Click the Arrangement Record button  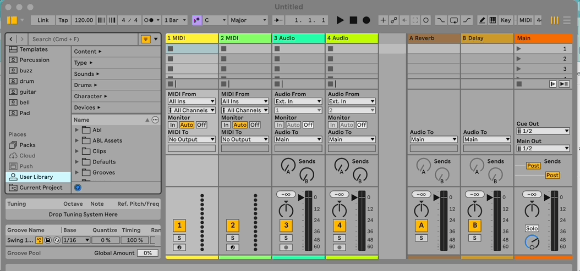(x=366, y=20)
